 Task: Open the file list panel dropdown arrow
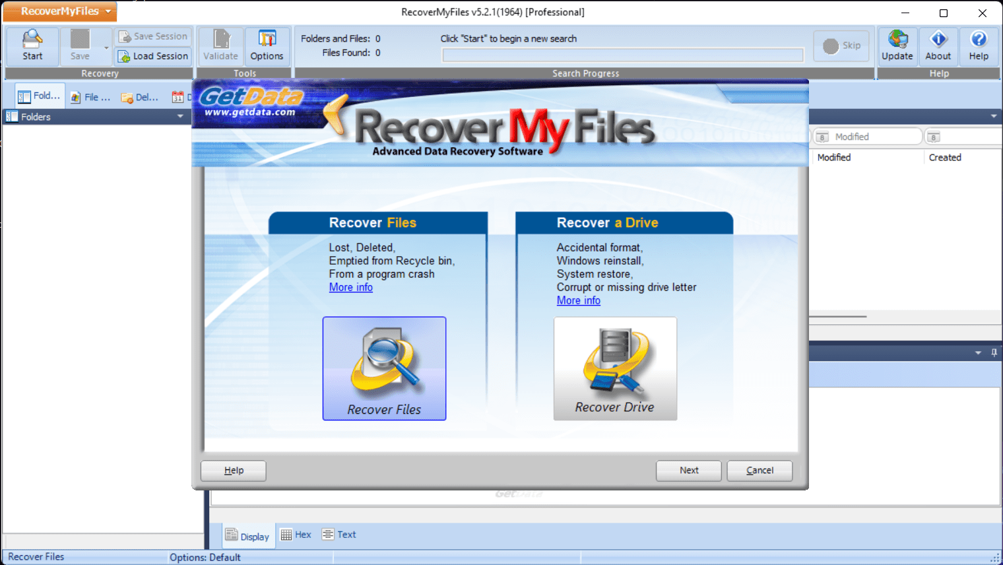(x=994, y=116)
